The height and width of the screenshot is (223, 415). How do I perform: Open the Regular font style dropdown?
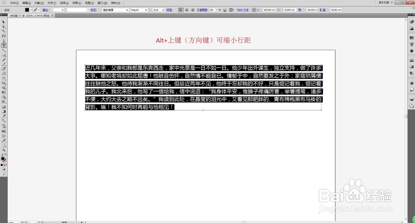(x=146, y=10)
